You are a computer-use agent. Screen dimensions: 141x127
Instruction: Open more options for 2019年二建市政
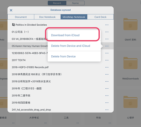point(107,96)
